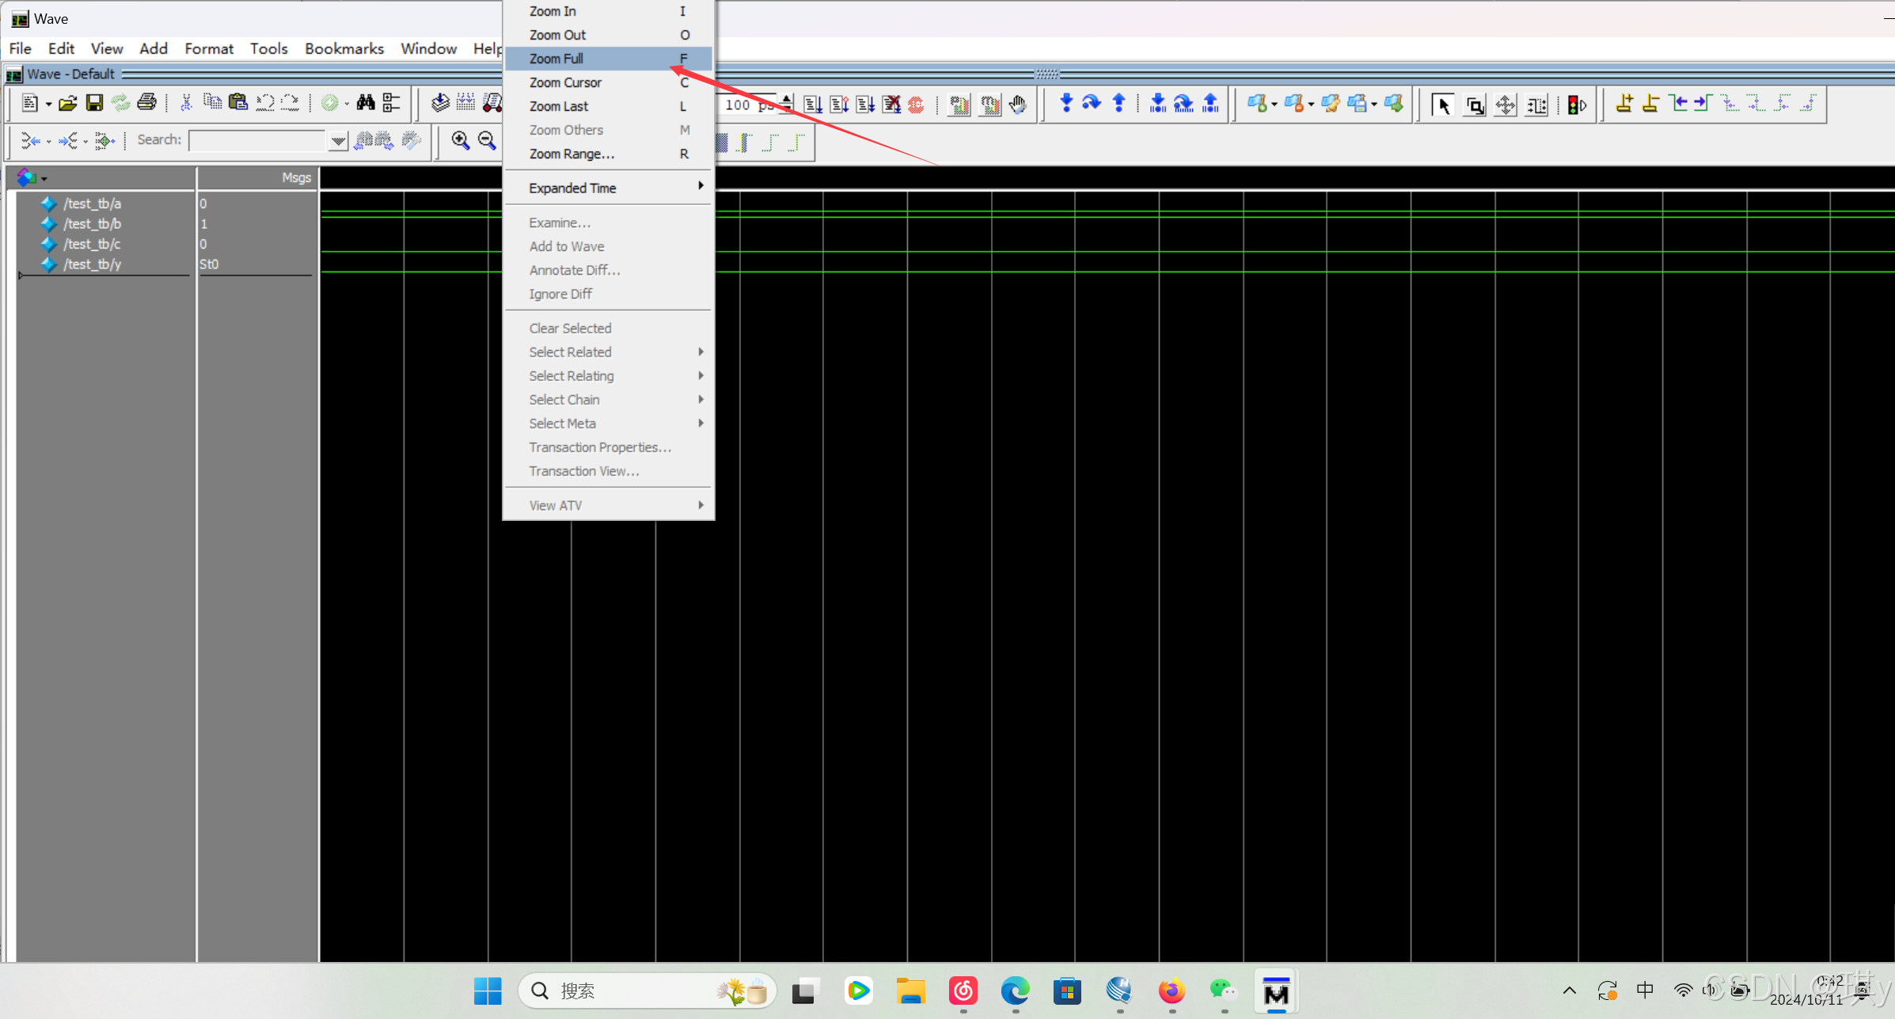Open the Search field dropdown arrow

338,141
